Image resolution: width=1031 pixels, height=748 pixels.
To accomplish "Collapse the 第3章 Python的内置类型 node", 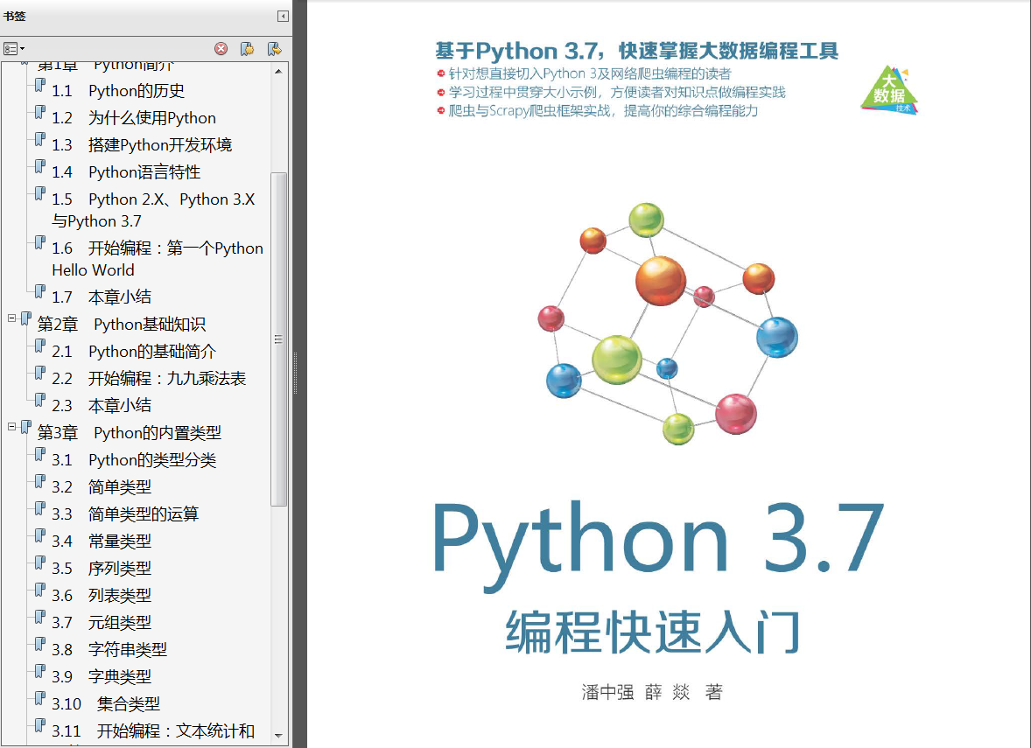I will (12, 427).
